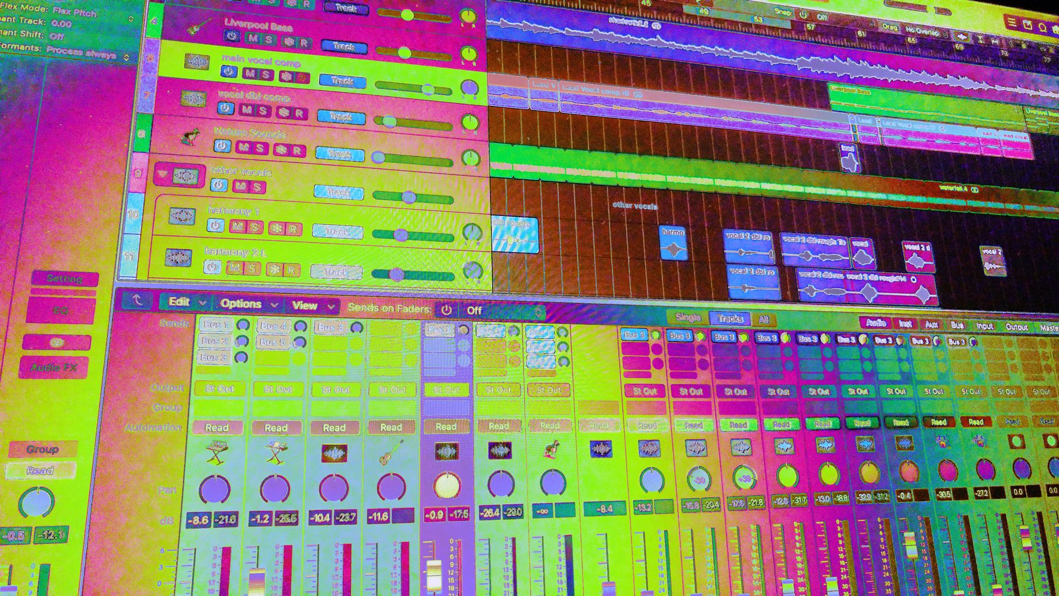Click the waveform icon on main vocal comp track
This screenshot has width=1059, height=596.
coord(197,61)
